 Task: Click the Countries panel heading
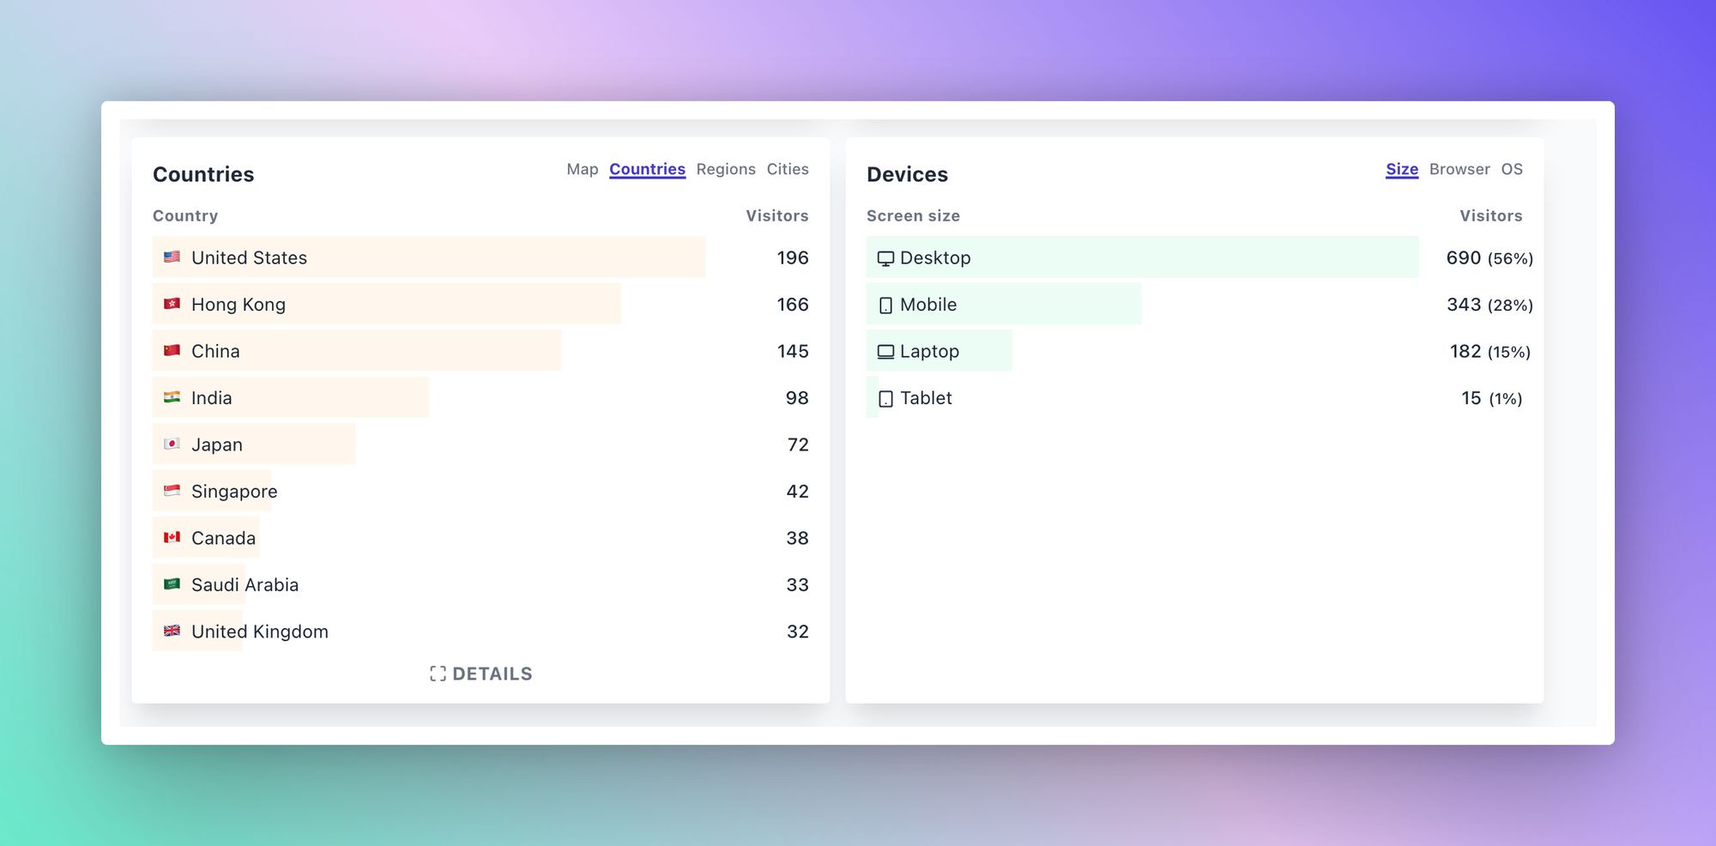[203, 174]
